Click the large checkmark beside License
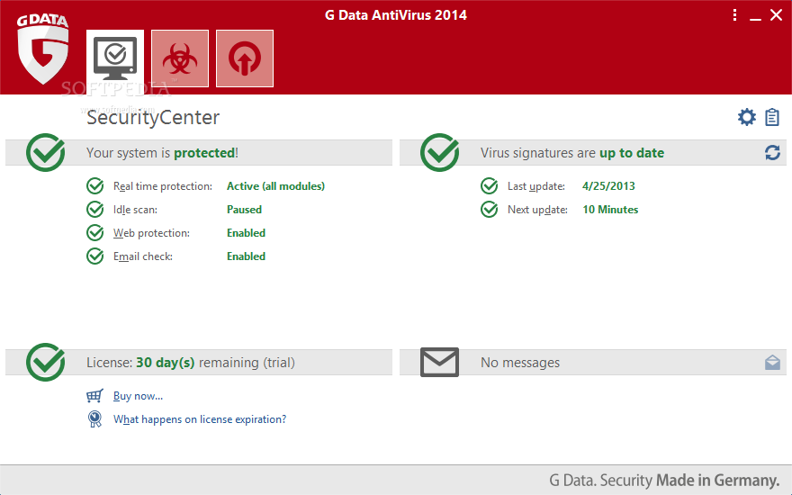792x495 pixels. 46,362
